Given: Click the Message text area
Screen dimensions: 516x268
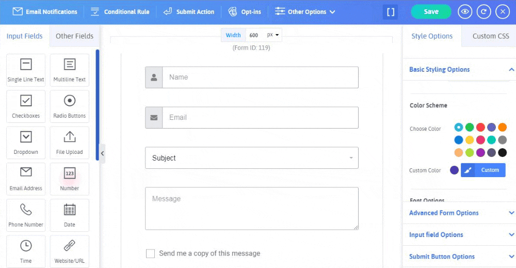Looking at the screenshot, I should click(252, 209).
